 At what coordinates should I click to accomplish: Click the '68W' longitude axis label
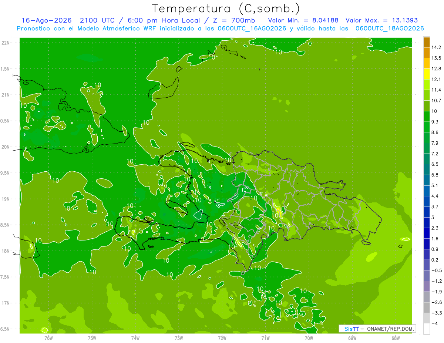pos(395,338)
